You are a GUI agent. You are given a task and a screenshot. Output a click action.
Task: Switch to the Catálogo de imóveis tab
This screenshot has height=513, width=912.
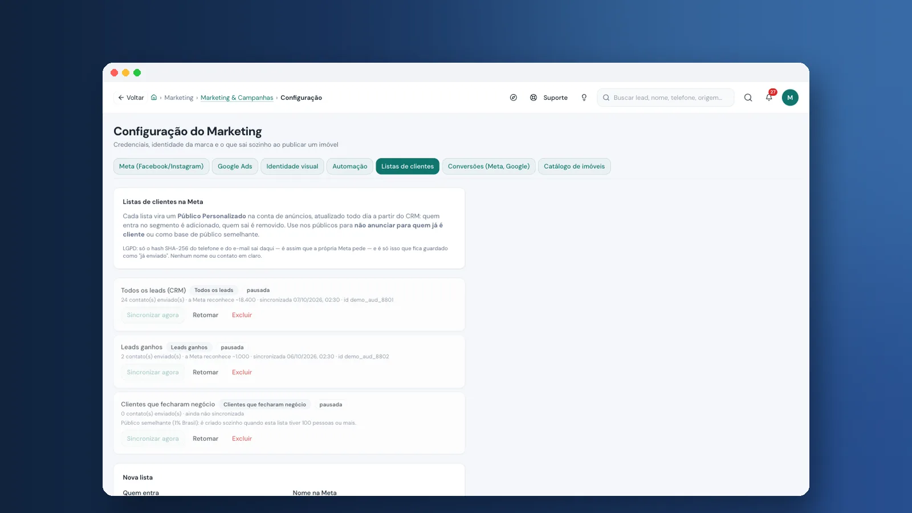click(x=574, y=166)
